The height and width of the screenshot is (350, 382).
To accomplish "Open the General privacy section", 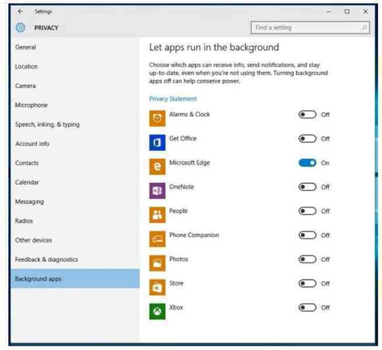I will pos(75,47).
